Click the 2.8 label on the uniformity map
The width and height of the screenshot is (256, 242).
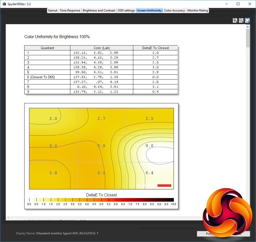click(53, 173)
